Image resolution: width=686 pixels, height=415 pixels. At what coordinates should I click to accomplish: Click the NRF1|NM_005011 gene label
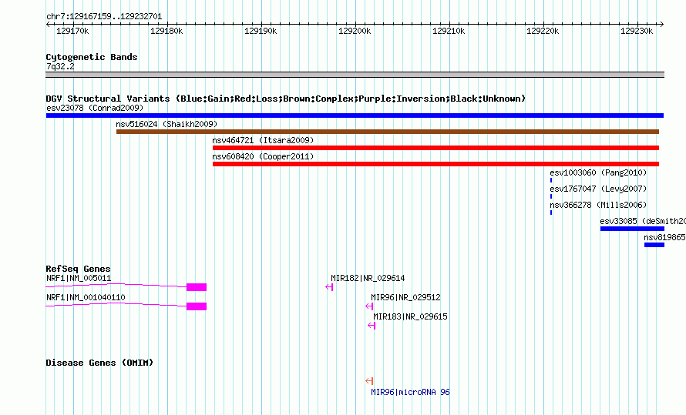coord(79,278)
